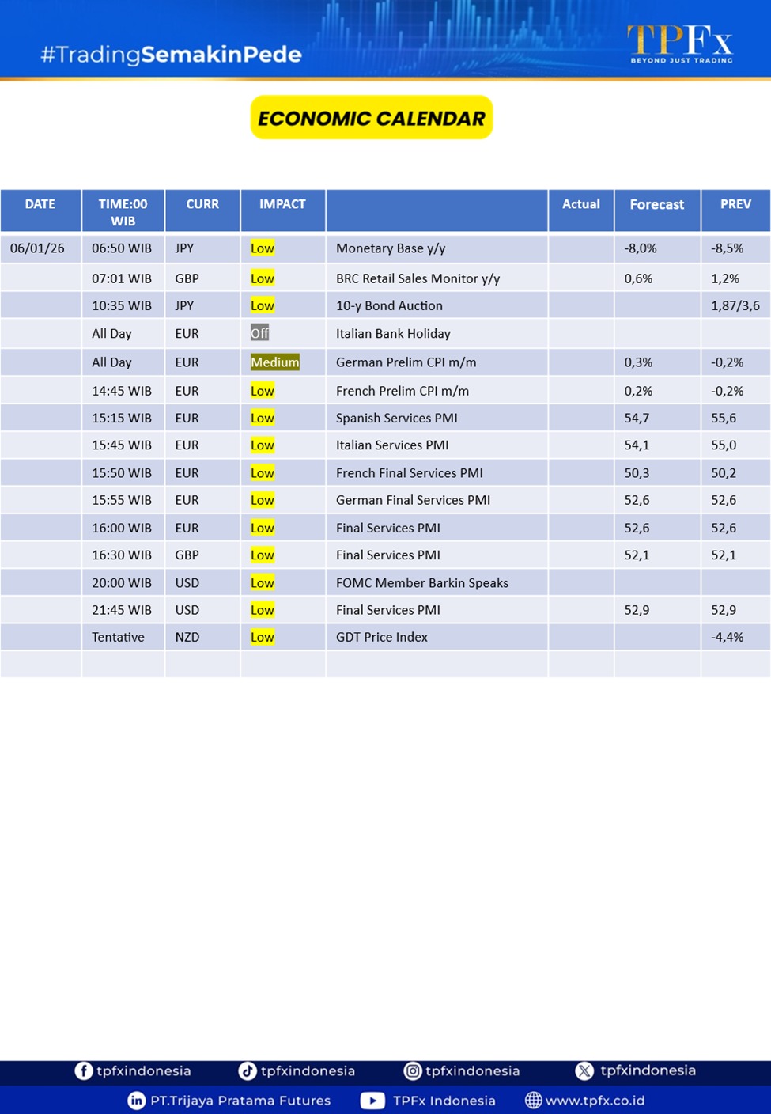This screenshot has height=1114, width=771.
Task: Click the LinkedIn icon in footer
Action: point(137,1100)
